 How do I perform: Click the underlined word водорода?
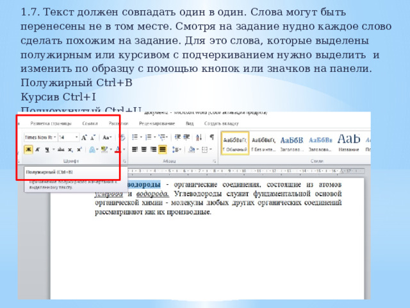(152, 194)
